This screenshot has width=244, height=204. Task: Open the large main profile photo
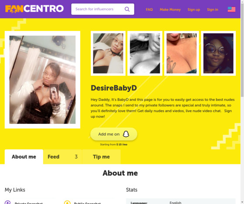coord(43,80)
